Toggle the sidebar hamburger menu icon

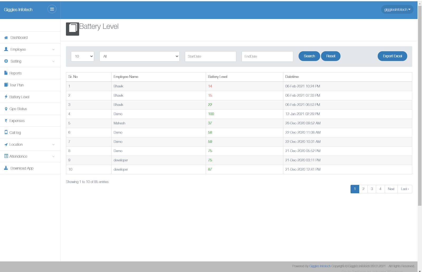52,9
